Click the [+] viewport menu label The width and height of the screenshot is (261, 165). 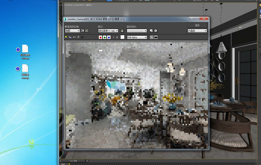(61, 5)
